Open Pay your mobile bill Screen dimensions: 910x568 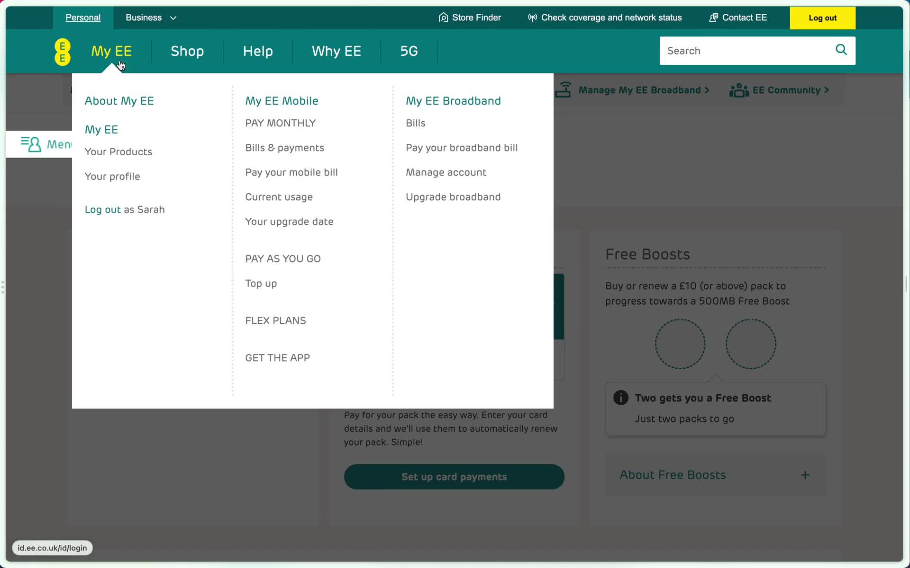(x=291, y=172)
